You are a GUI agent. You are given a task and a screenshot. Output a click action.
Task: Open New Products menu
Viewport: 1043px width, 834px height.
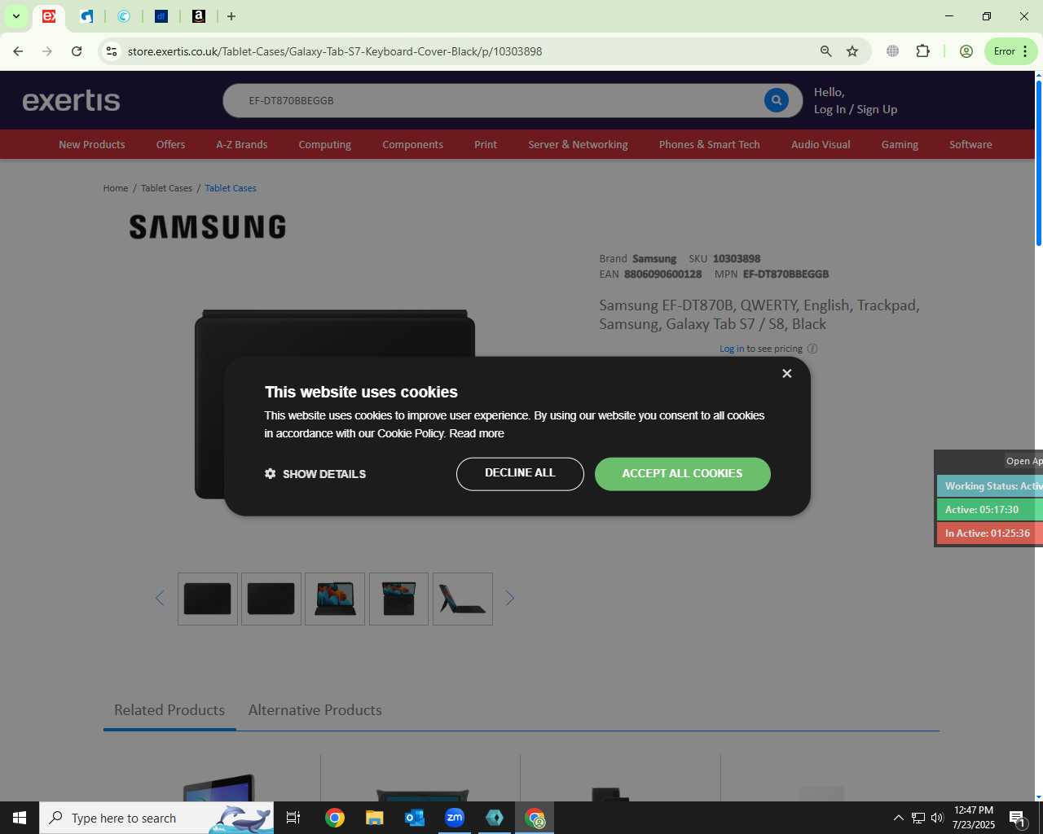point(92,144)
